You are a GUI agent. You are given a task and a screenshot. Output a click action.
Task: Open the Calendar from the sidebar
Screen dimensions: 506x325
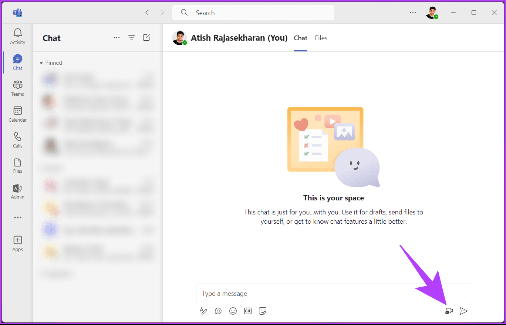click(17, 114)
